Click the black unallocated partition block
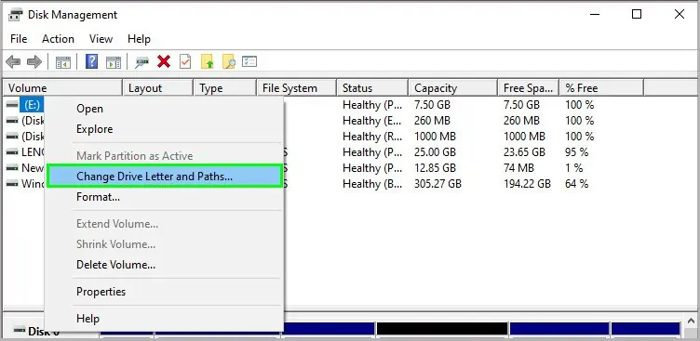 442,329
